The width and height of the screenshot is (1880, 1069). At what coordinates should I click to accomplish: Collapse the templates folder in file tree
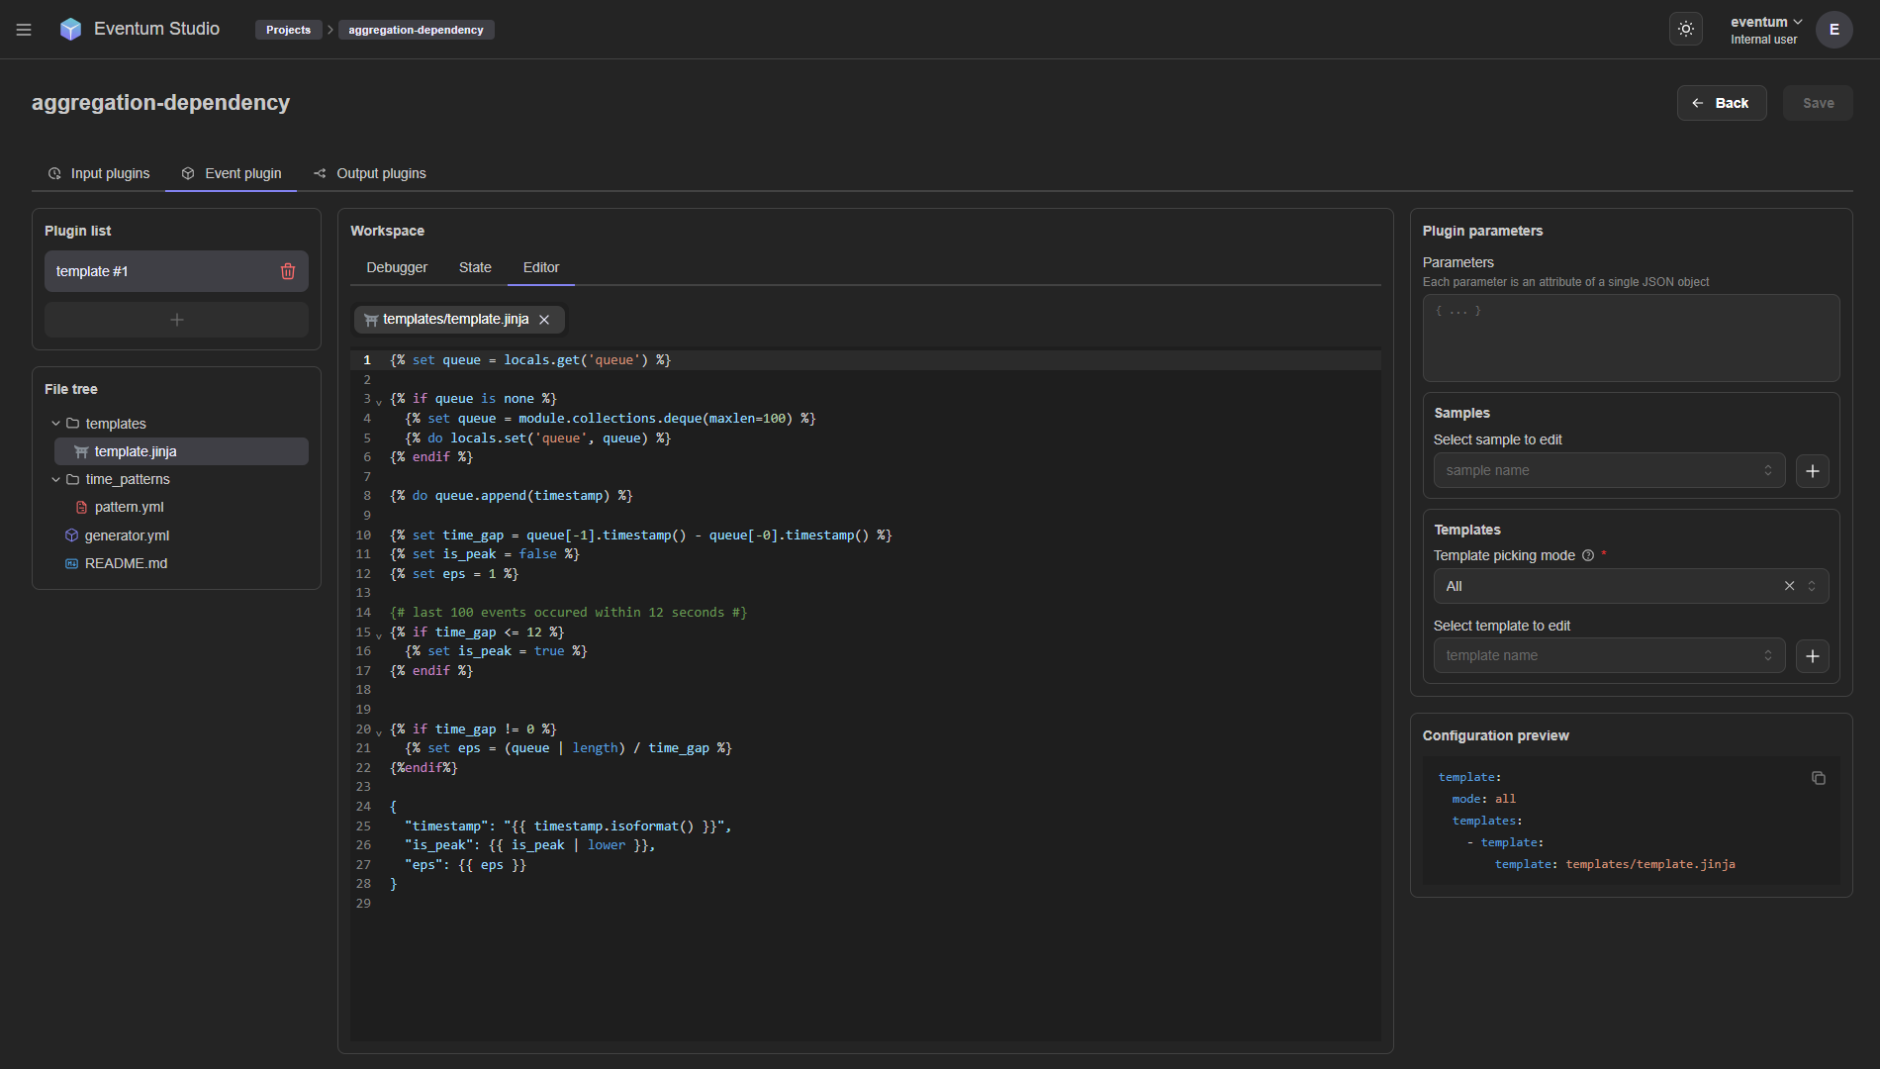(56, 424)
